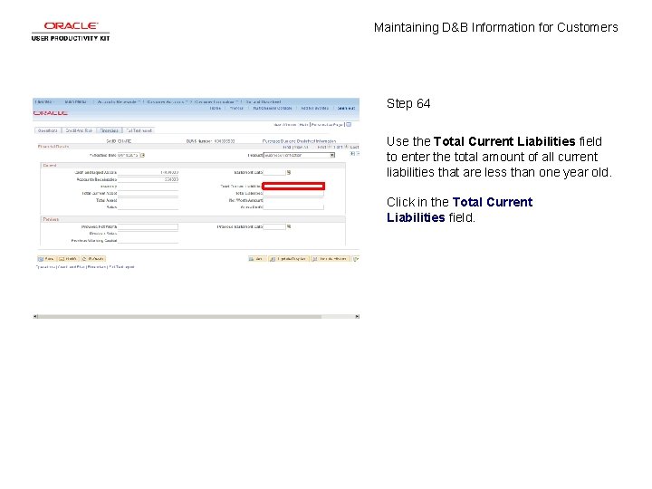Click the Last row navigation link
The image size is (652, 489).
[x=354, y=148]
